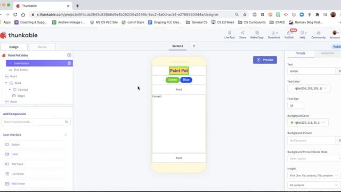Open the Community page

pyautogui.click(x=319, y=35)
